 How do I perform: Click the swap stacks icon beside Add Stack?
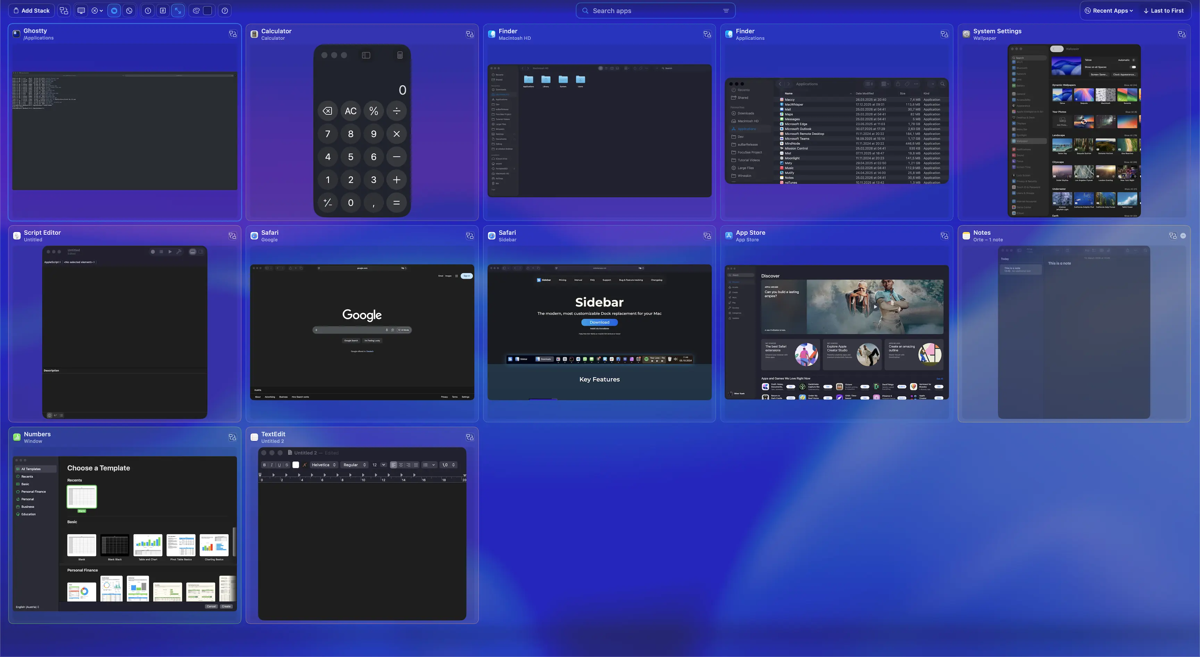pyautogui.click(x=64, y=10)
